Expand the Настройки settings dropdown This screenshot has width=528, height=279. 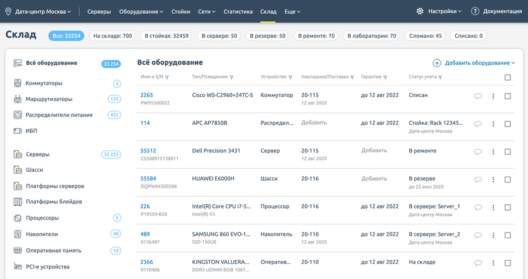(x=439, y=11)
